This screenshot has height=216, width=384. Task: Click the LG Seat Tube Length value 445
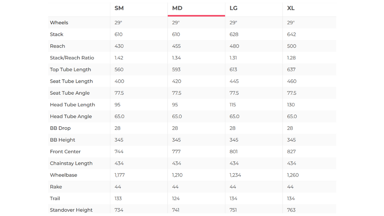[x=234, y=81]
